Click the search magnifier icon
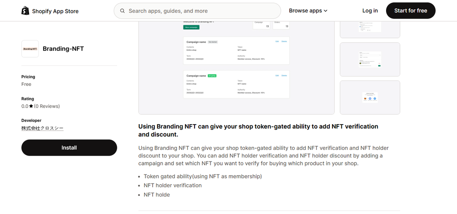This screenshot has width=457, height=214. coord(123,11)
